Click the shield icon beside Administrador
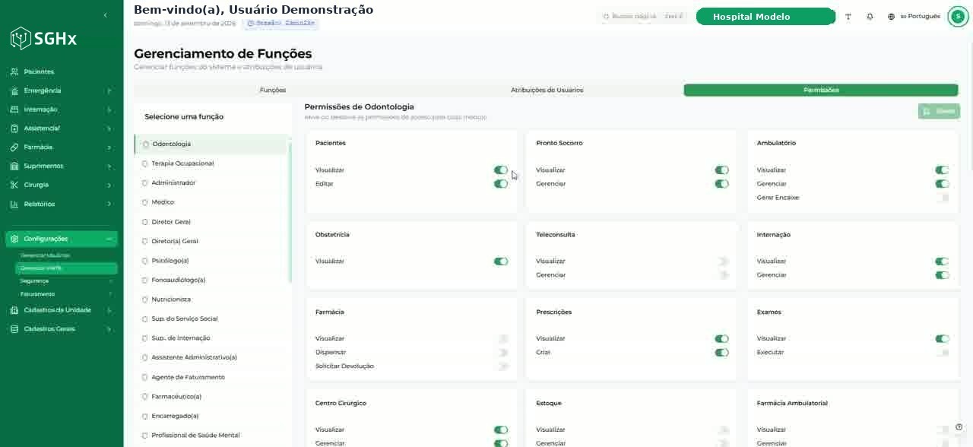Viewport: 973px width, 447px height. tap(145, 183)
